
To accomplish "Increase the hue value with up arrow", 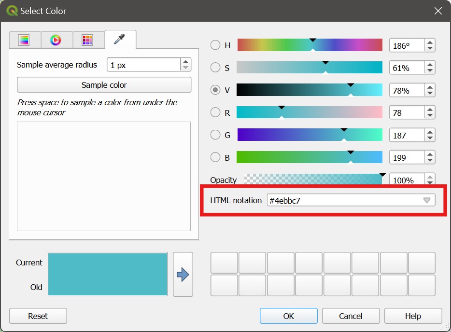I will [x=430, y=42].
